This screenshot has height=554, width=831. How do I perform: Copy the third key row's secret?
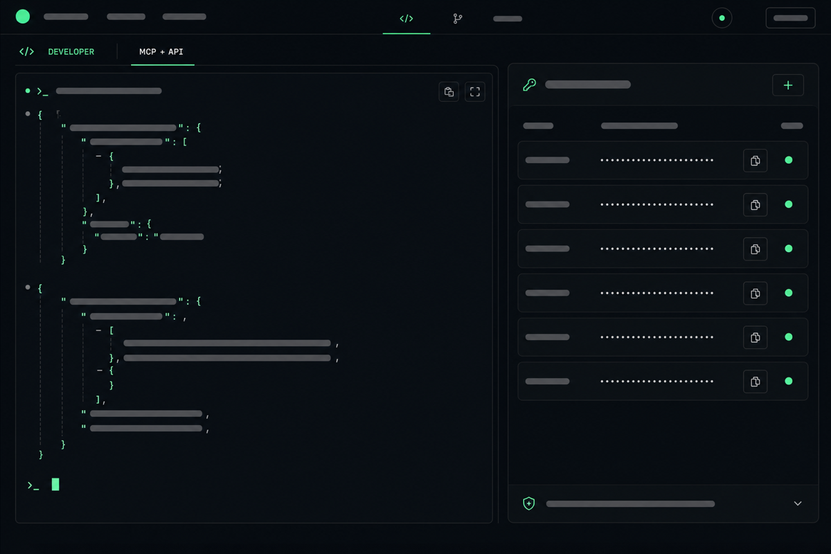756,249
